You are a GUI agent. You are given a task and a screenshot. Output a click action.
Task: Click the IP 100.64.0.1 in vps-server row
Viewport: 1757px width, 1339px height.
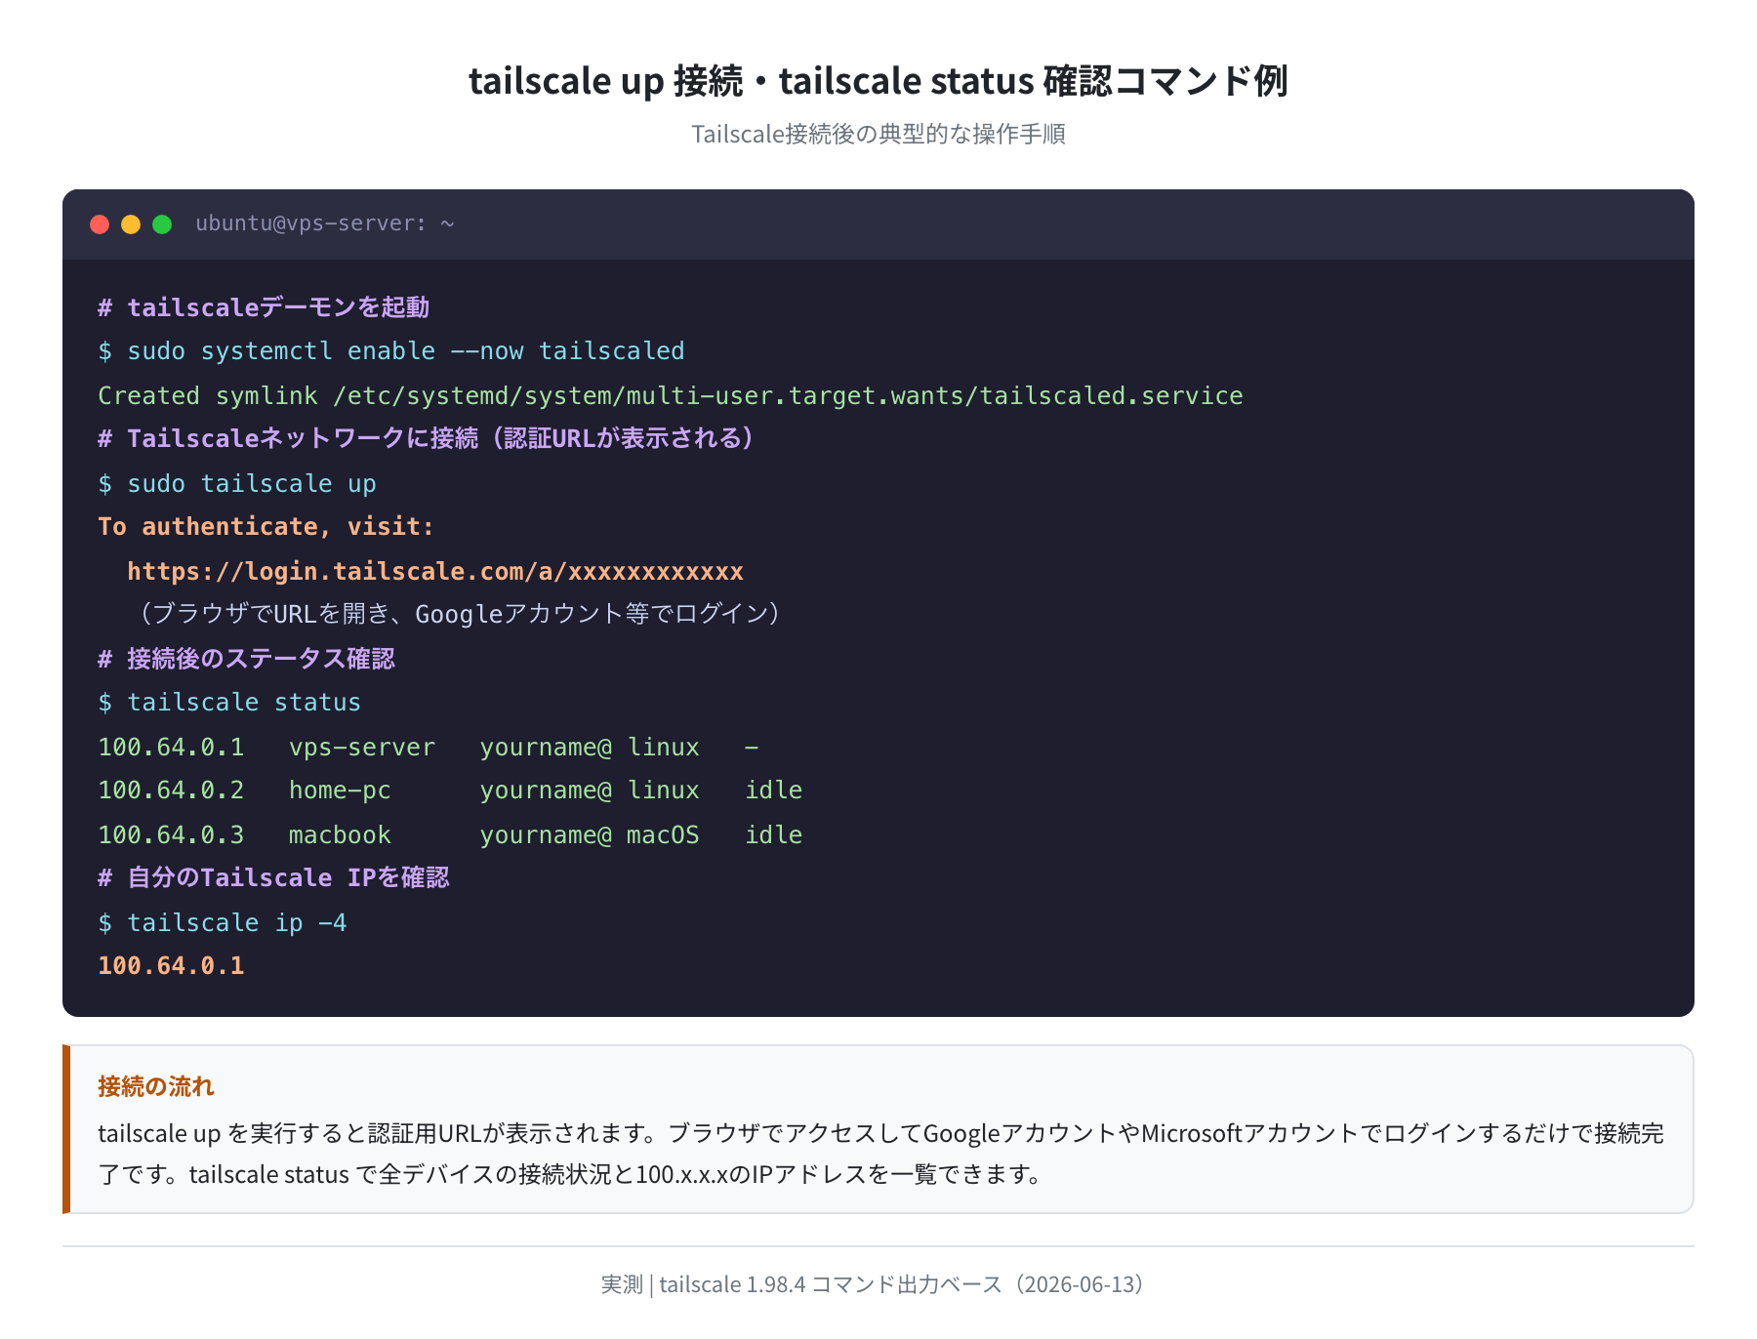point(171,747)
